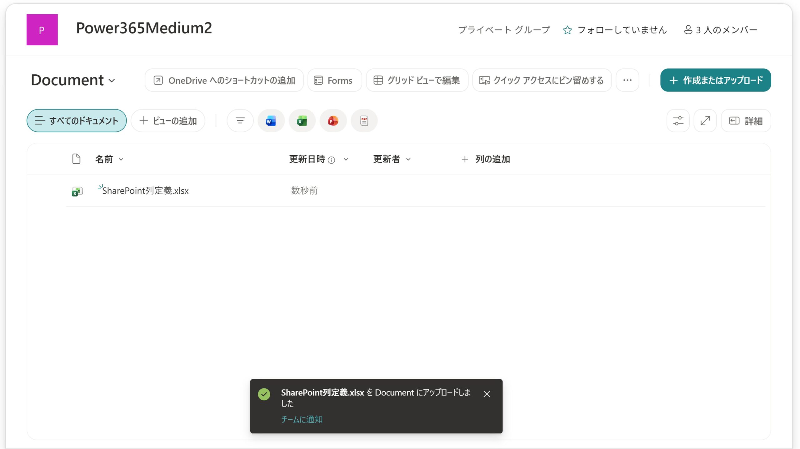Click 列の追加 to add a column
This screenshot has width=800, height=449.
pyautogui.click(x=486, y=159)
